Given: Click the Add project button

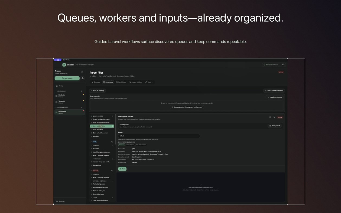Looking at the screenshot, I should tap(67, 78).
